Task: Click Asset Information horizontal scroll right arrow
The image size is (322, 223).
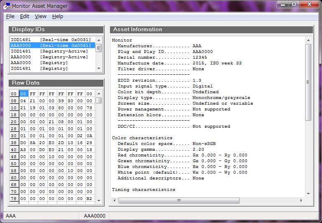Action: [301, 200]
